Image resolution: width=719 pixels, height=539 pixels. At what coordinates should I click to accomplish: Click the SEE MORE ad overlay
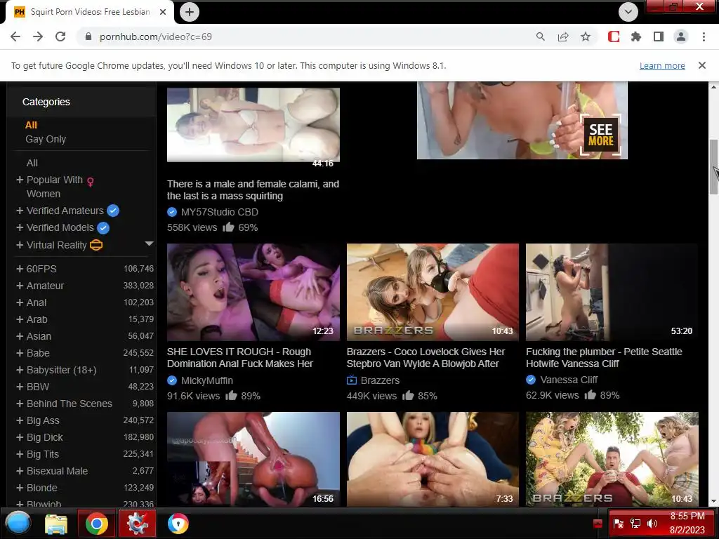pos(601,135)
